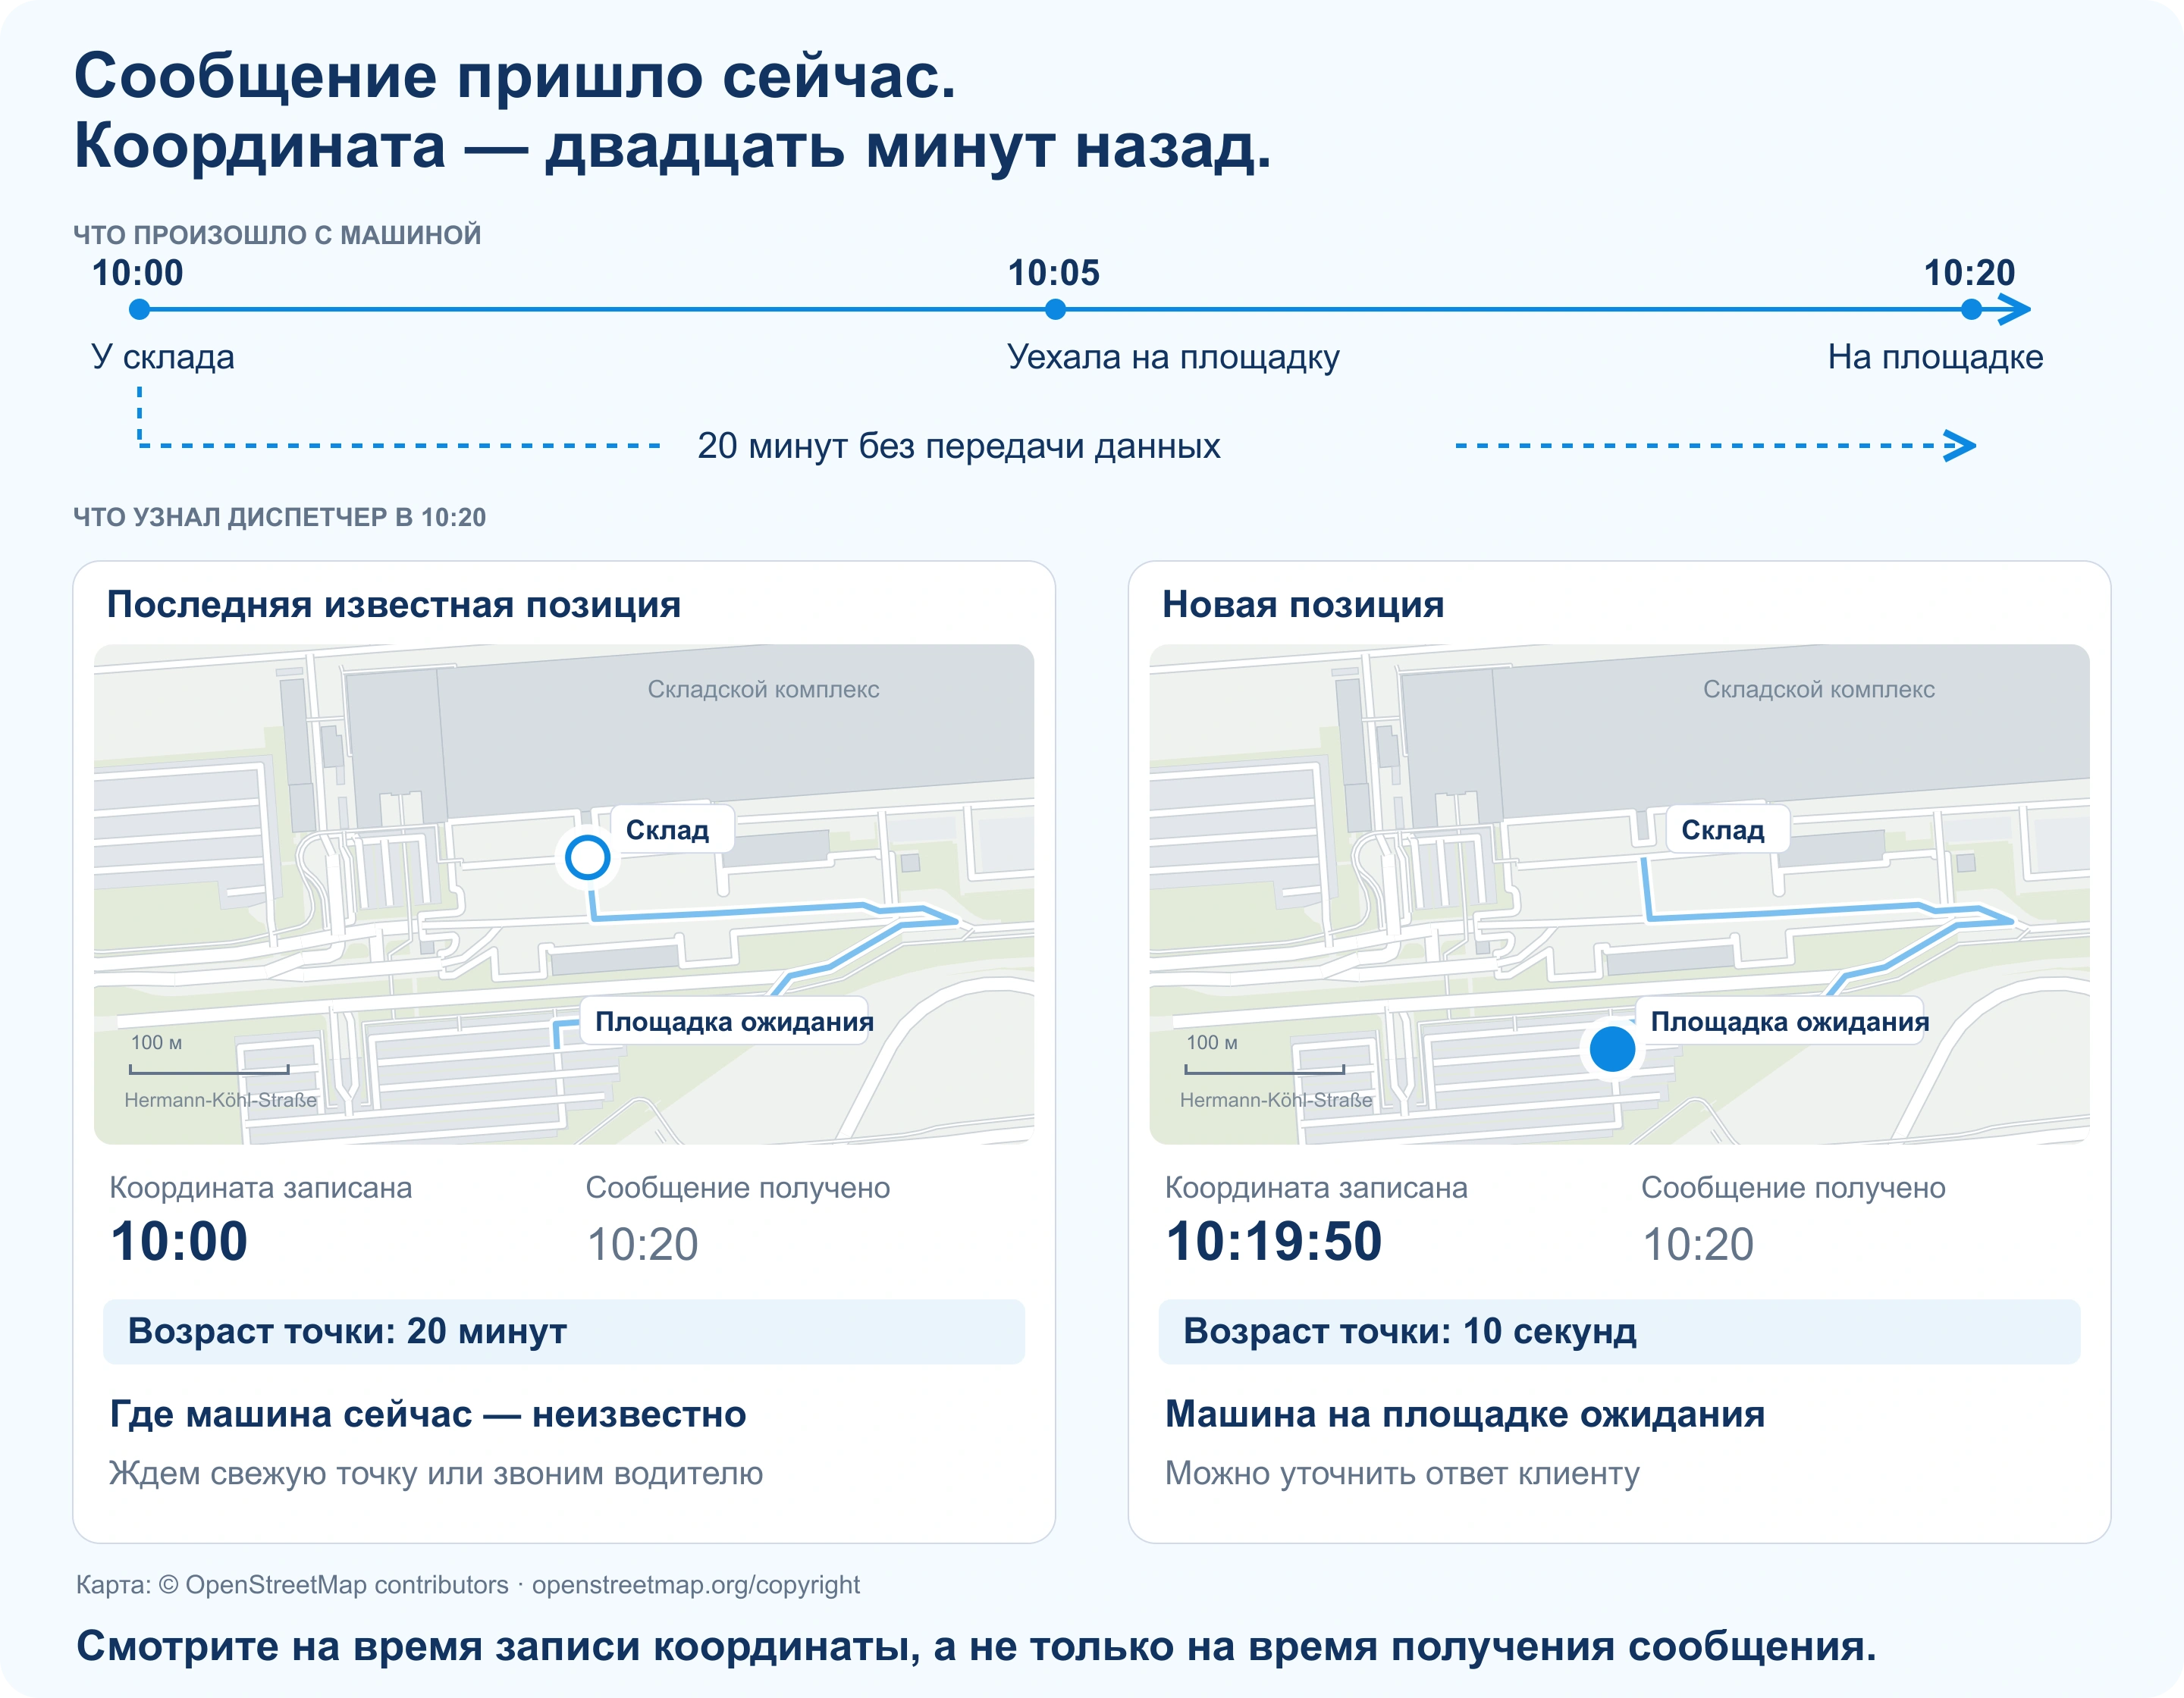Click the text У склада
This screenshot has height=1698, width=2184.
coord(163,358)
